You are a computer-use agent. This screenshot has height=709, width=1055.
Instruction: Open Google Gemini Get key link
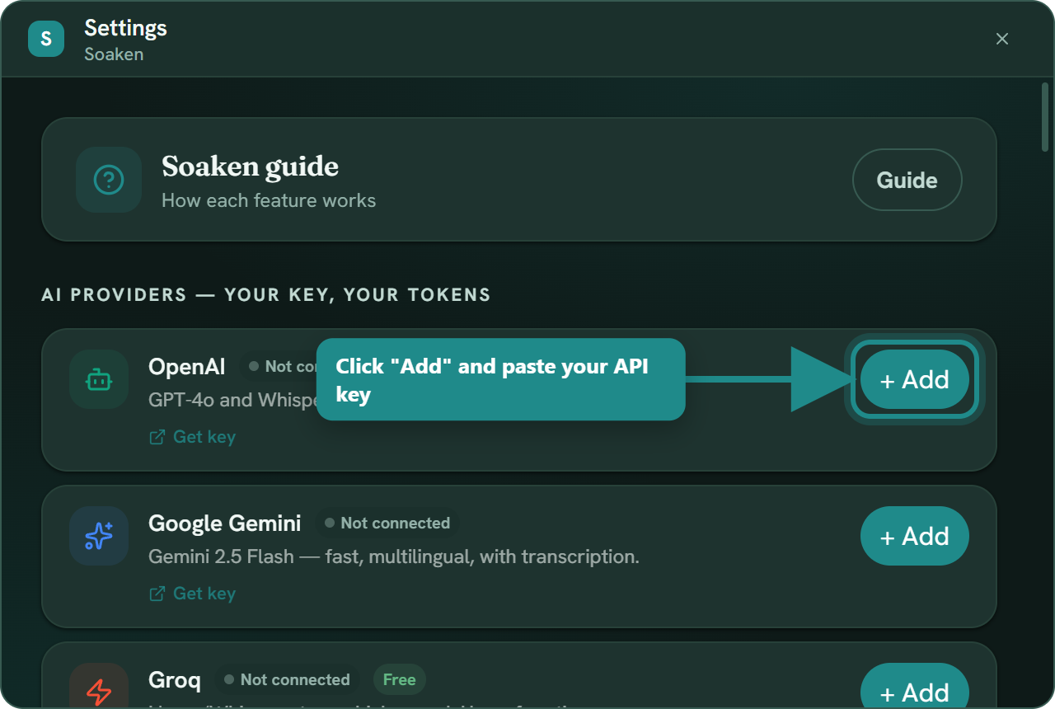192,594
